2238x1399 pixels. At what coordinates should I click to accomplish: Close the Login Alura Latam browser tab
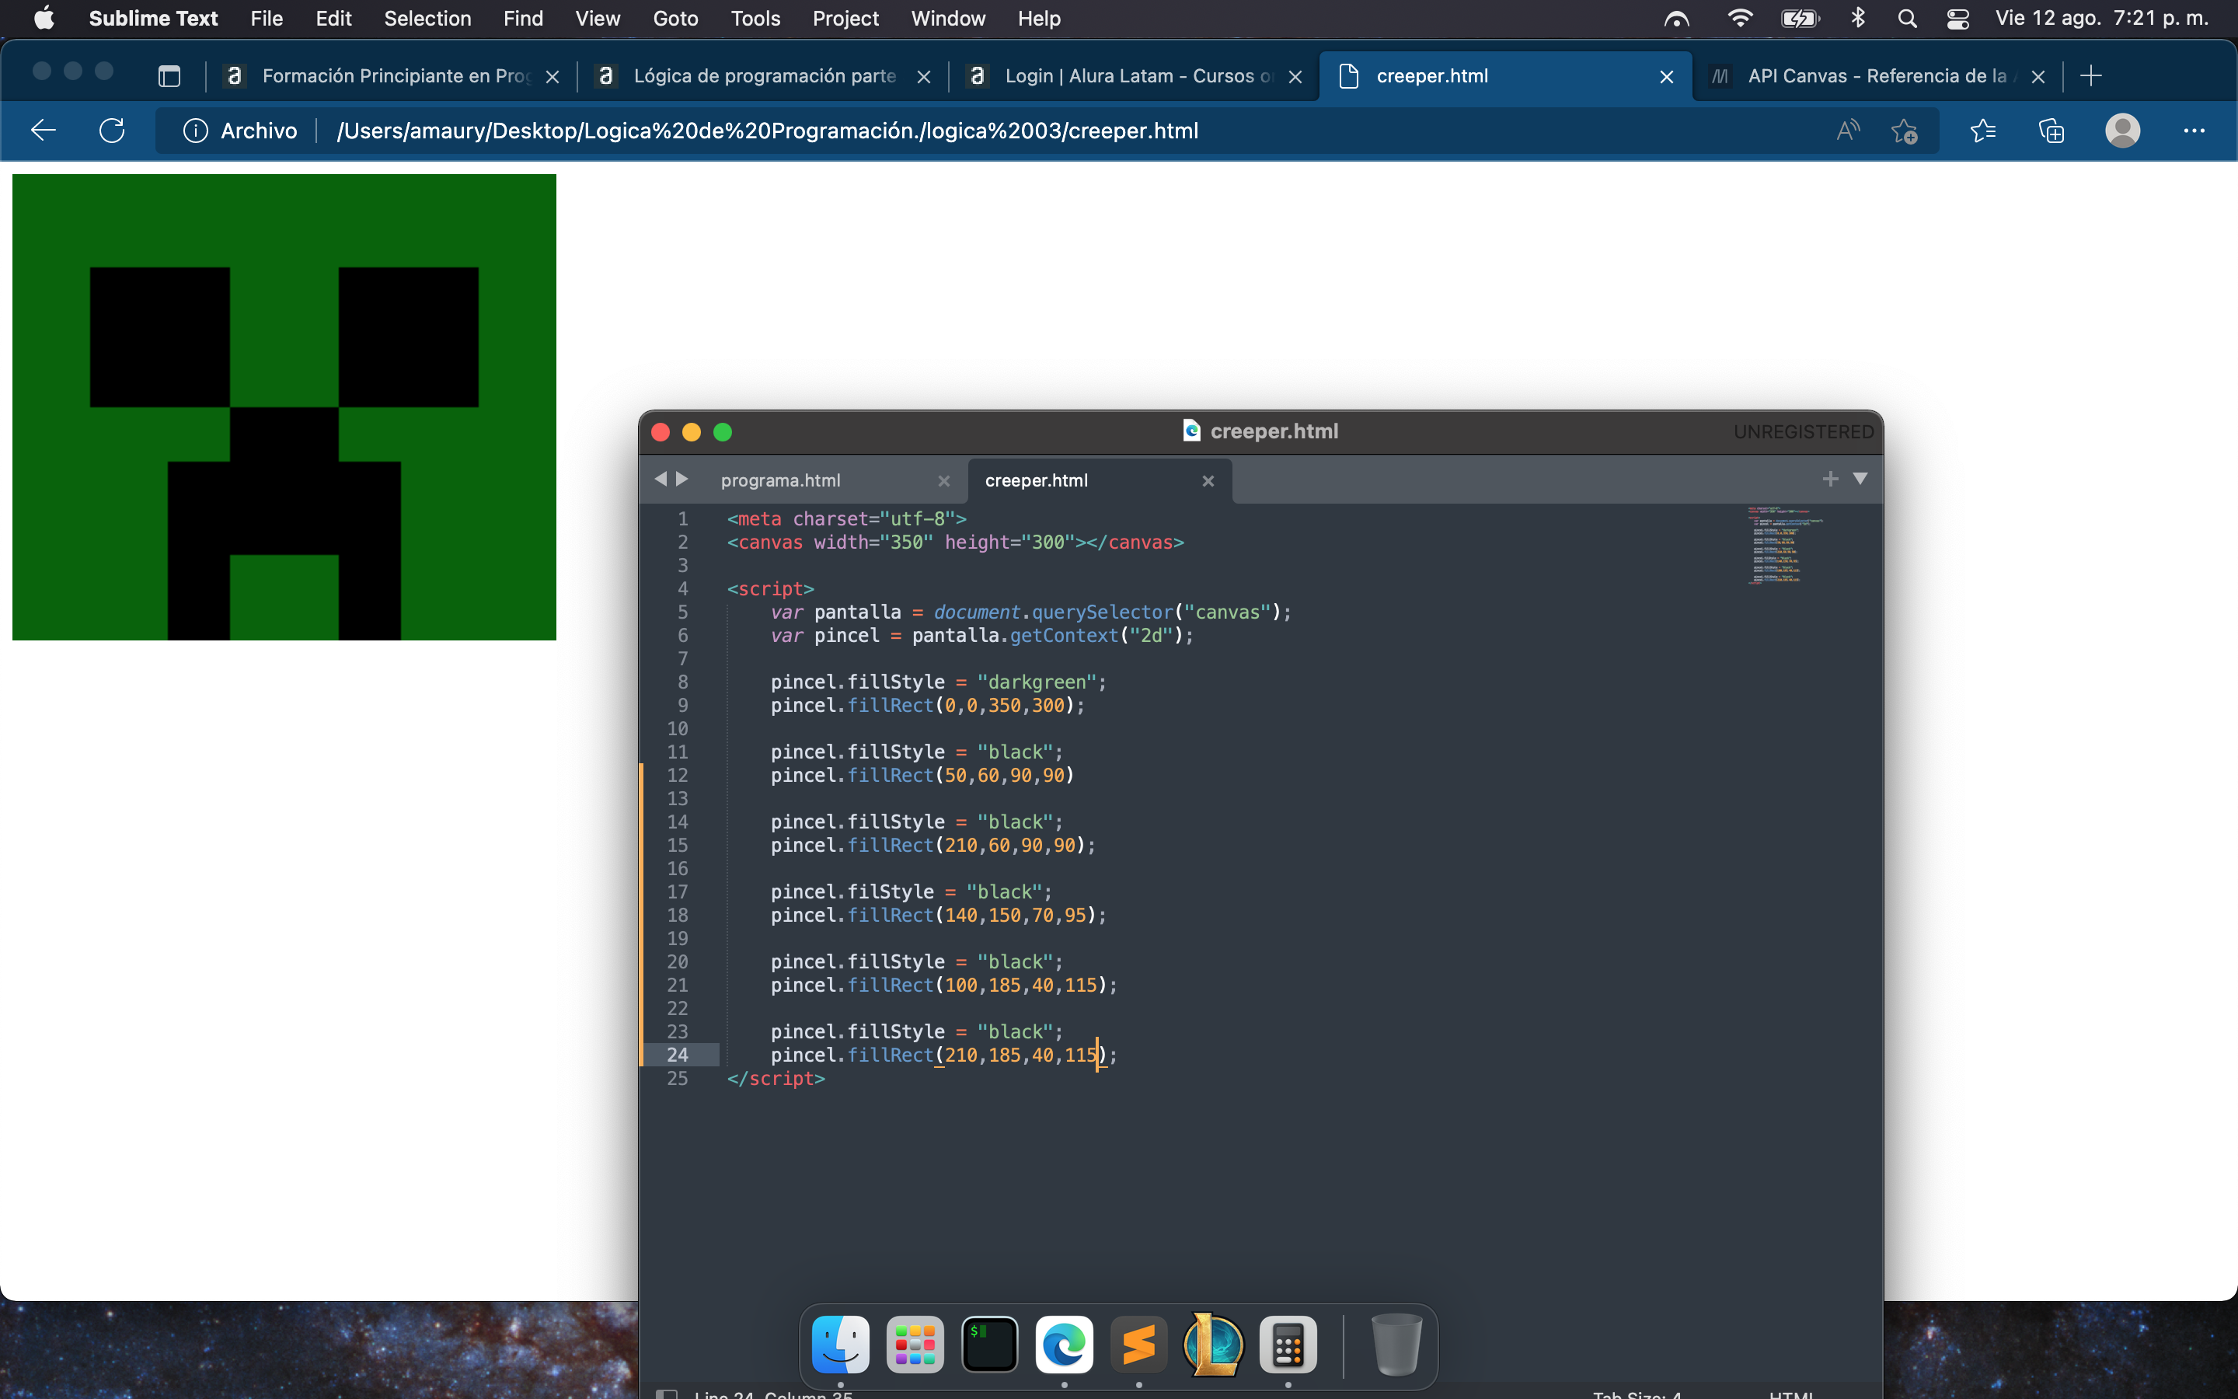coord(1295,77)
